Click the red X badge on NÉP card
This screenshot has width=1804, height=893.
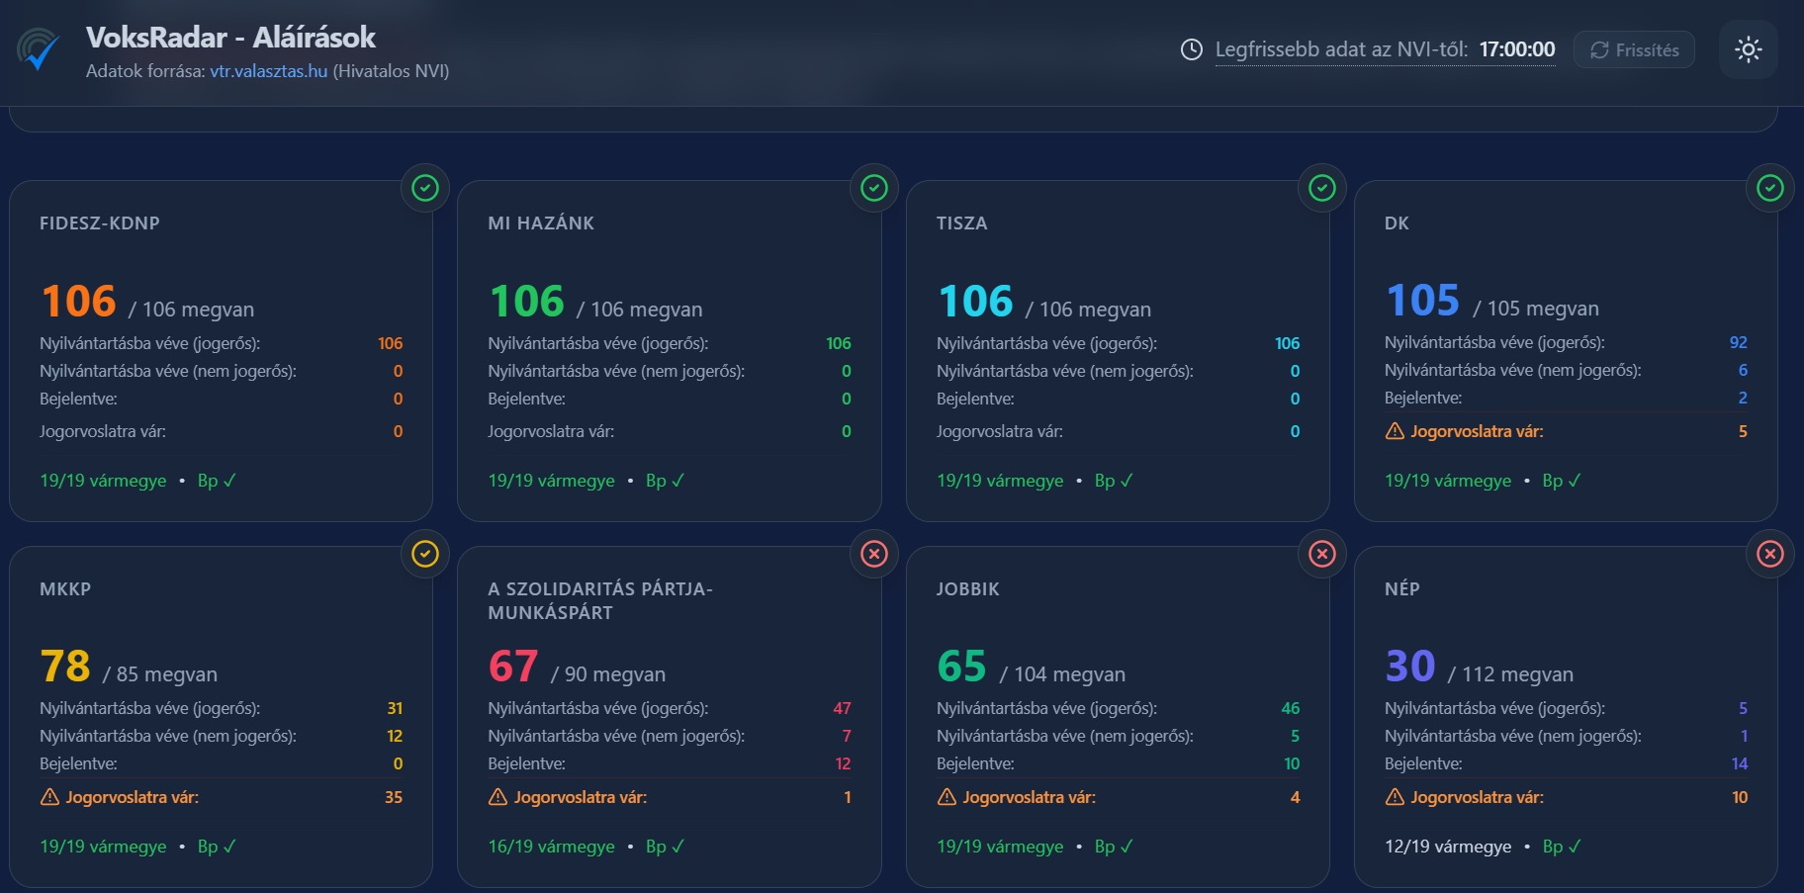1770,554
